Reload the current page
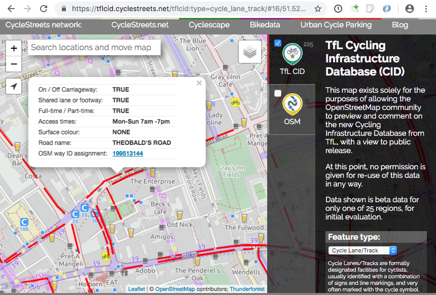 pos(44,9)
